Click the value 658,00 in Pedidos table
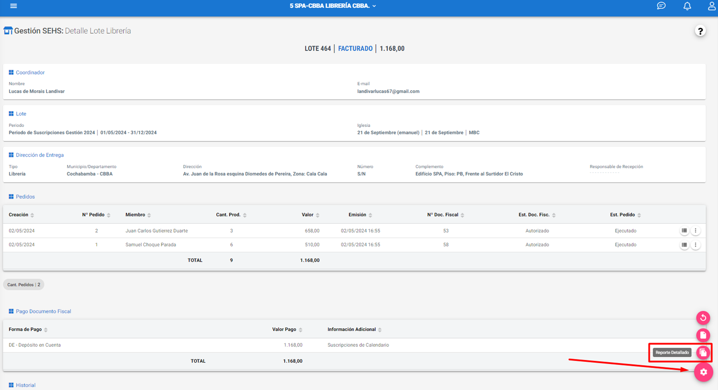The image size is (718, 390). [x=312, y=230]
